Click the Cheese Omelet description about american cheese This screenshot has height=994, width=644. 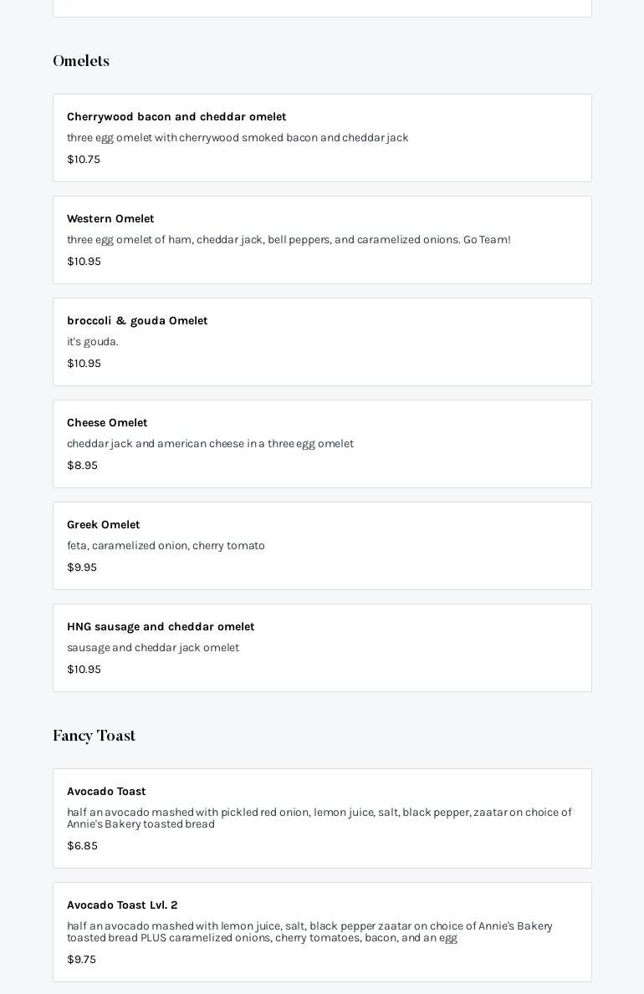pyautogui.click(x=210, y=444)
